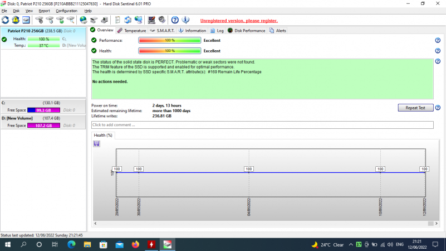Screen dimensions: 446x251
Task: Click the laptop with pen configuration icon
Action: 151,20
